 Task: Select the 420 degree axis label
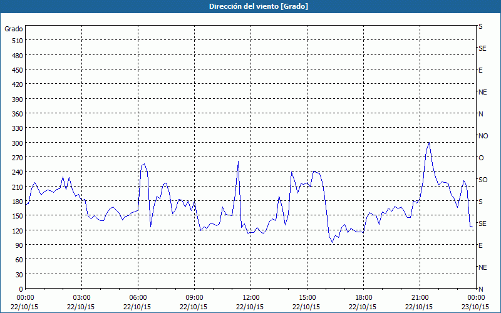pyautogui.click(x=18, y=85)
